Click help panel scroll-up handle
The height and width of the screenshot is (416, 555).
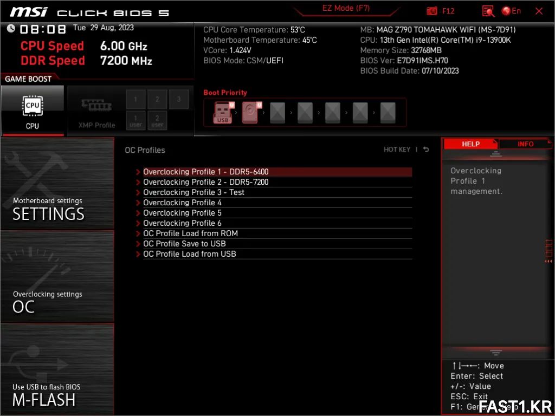pos(495,154)
